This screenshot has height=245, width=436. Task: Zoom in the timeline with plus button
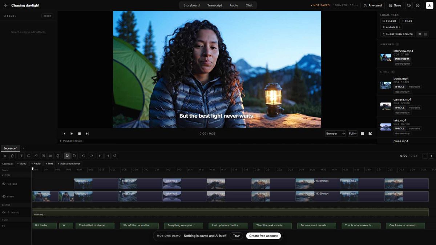click(x=431, y=156)
